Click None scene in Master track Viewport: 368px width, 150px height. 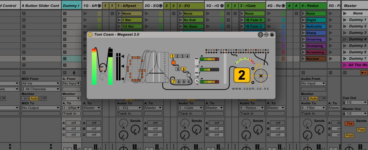(x=355, y=14)
